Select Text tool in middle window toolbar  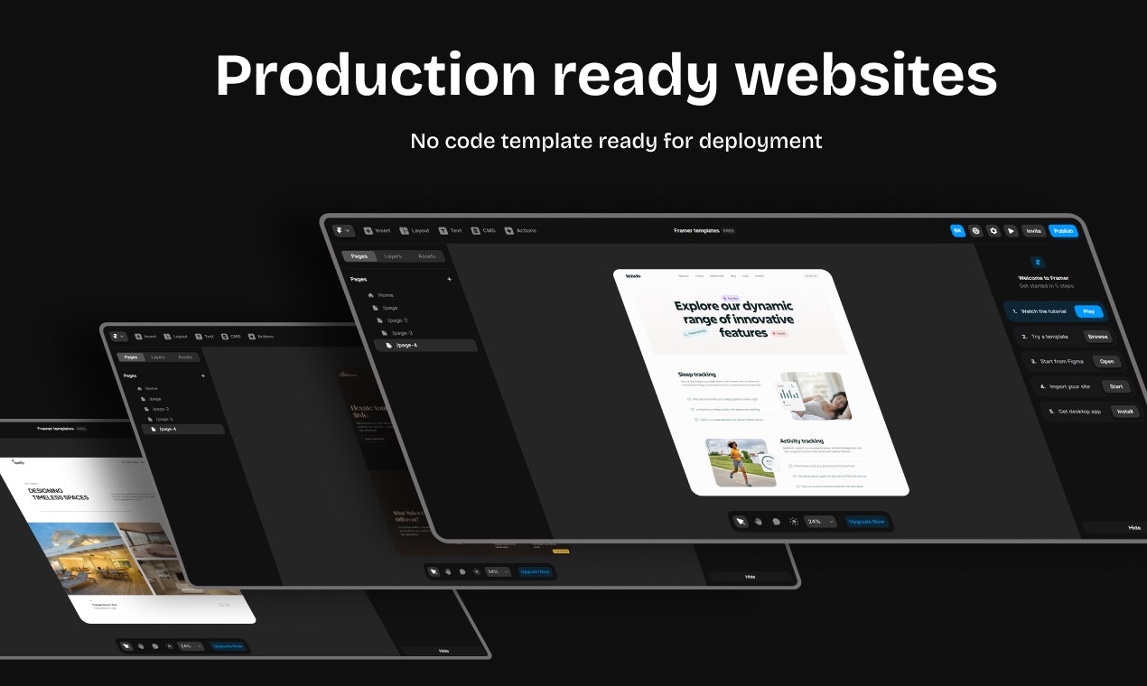click(x=204, y=336)
